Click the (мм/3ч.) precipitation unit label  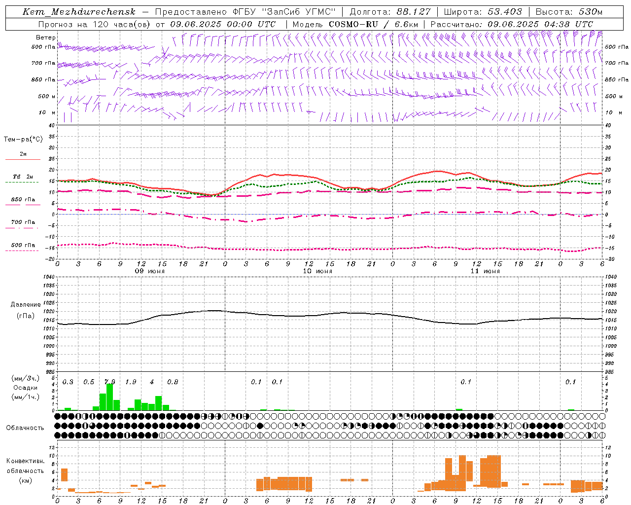coord(25,378)
